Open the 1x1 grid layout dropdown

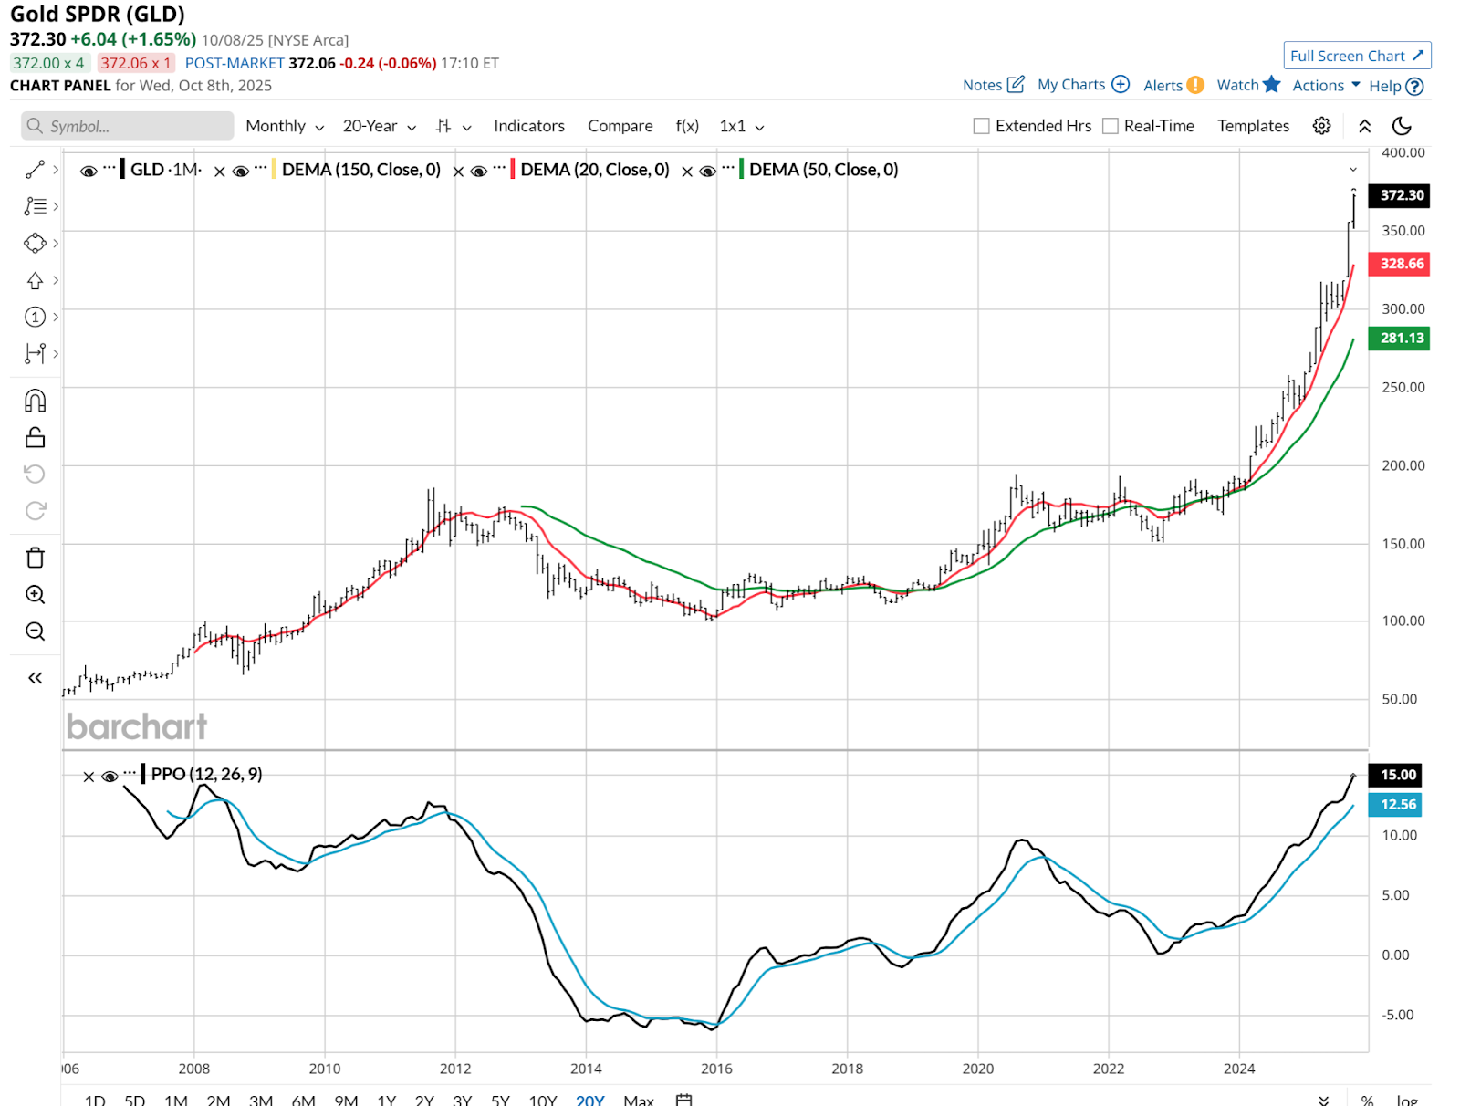point(742,126)
